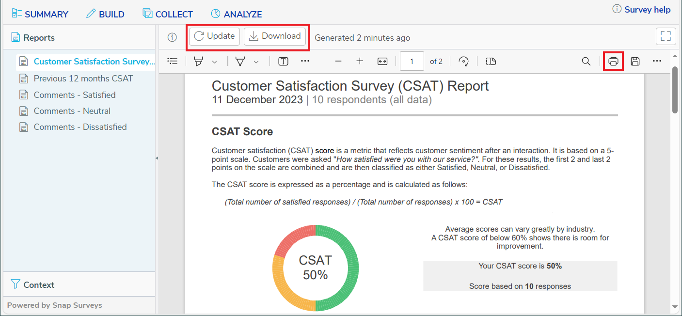Switch to the ANALYZE tab

tap(237, 15)
